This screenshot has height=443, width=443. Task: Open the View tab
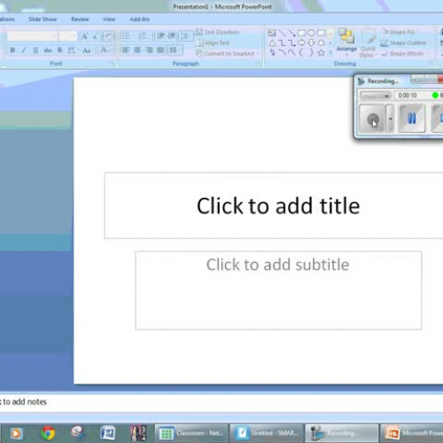point(109,19)
